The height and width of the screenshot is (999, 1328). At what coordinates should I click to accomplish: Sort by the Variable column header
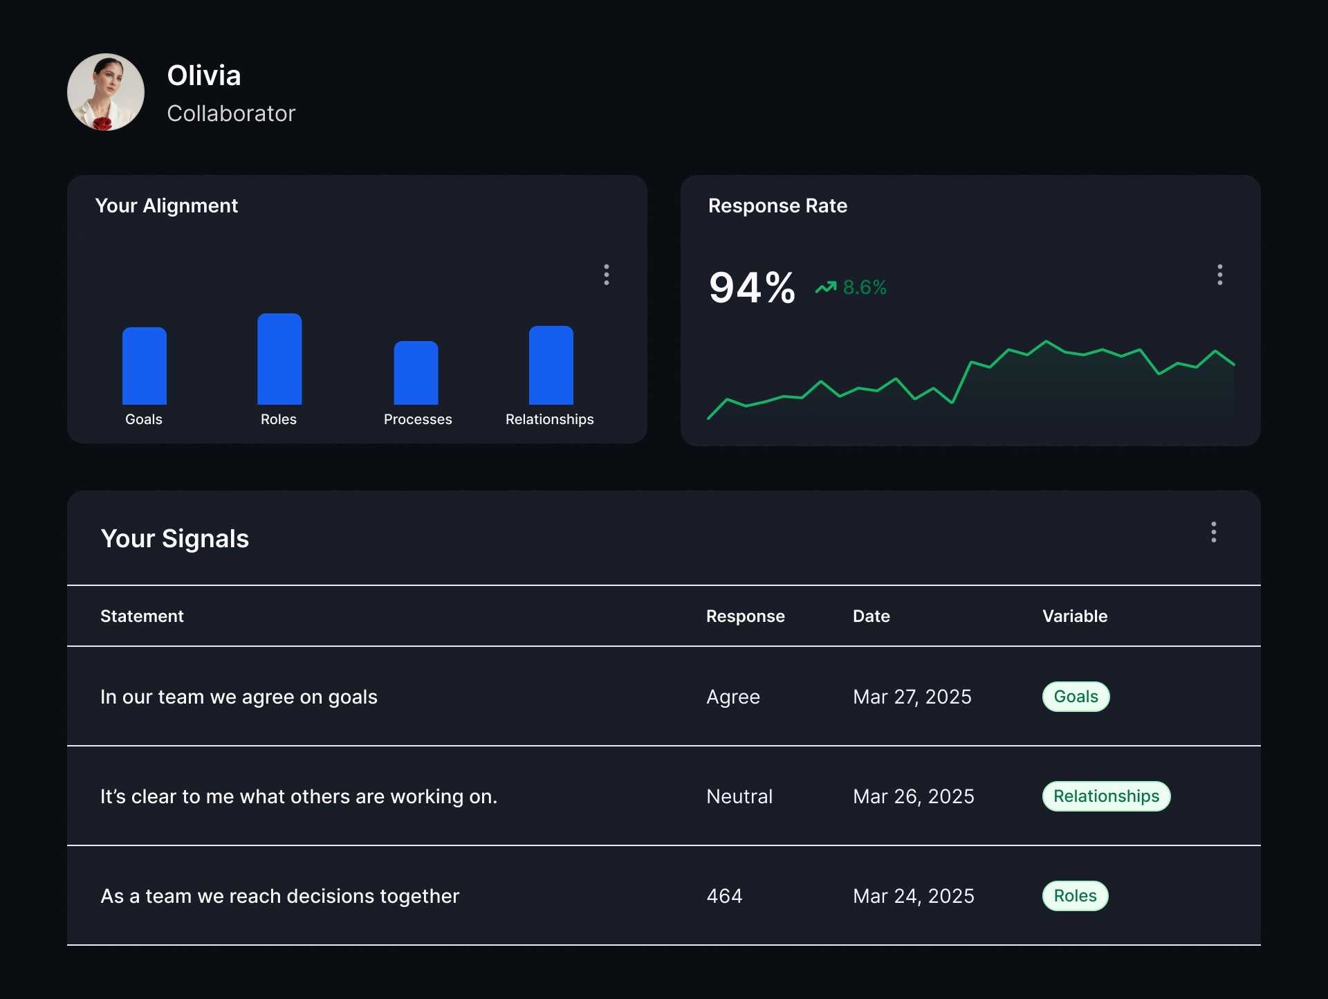tap(1075, 616)
